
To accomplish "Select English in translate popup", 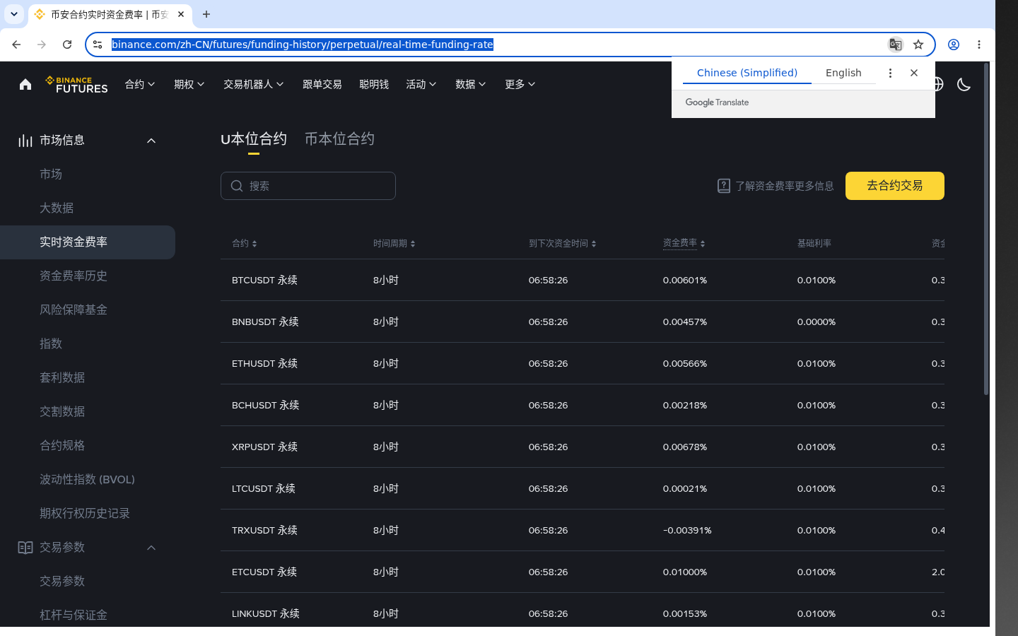I will [x=843, y=73].
